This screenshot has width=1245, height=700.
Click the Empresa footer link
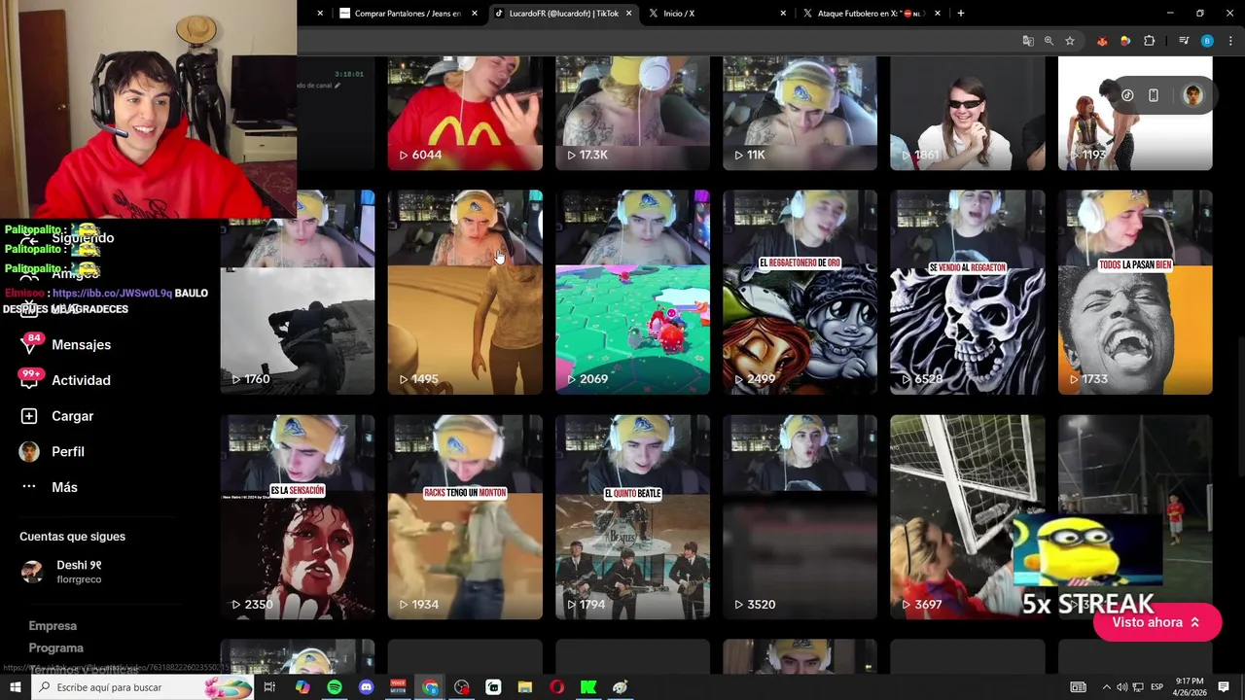tap(53, 625)
